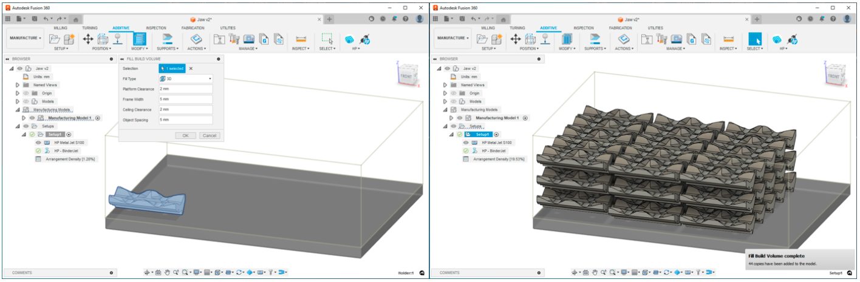Toggle visibility eye of Setups, left window
Screen dimensions: 860x282
coord(26,126)
